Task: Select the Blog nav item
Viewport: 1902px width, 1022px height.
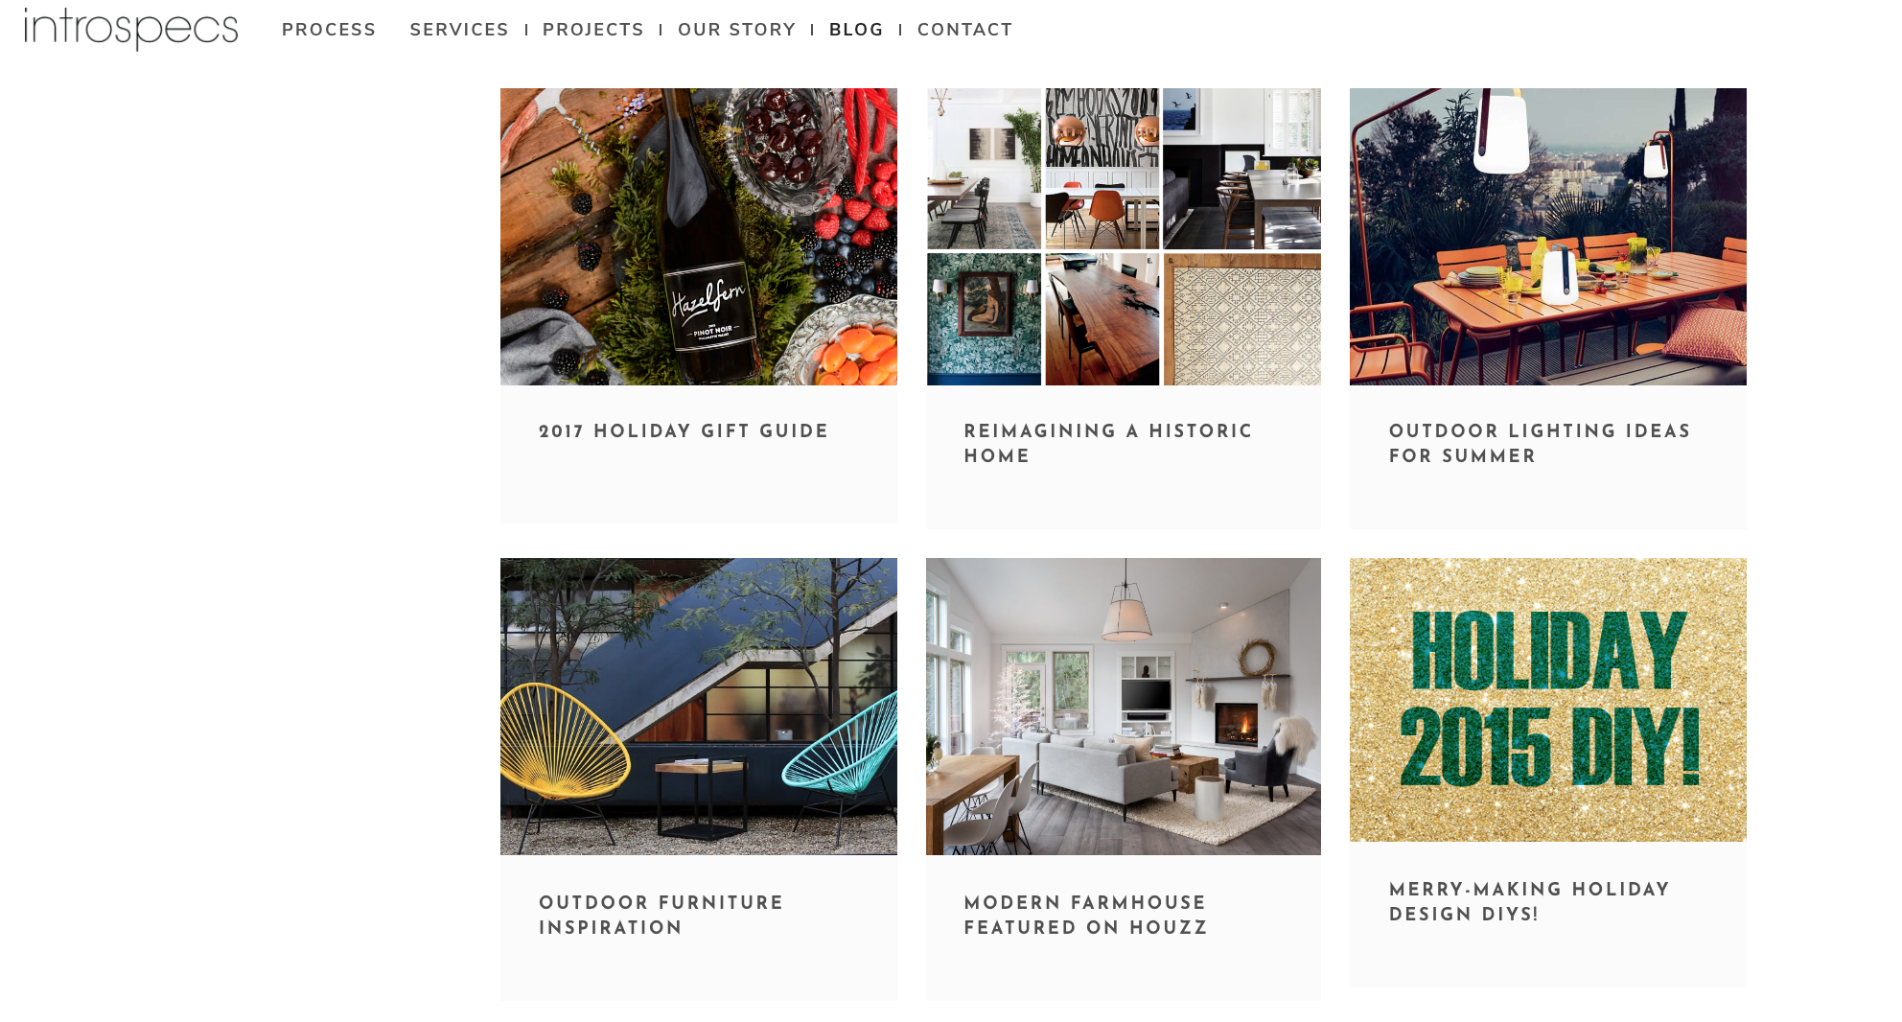Action: coord(856,30)
